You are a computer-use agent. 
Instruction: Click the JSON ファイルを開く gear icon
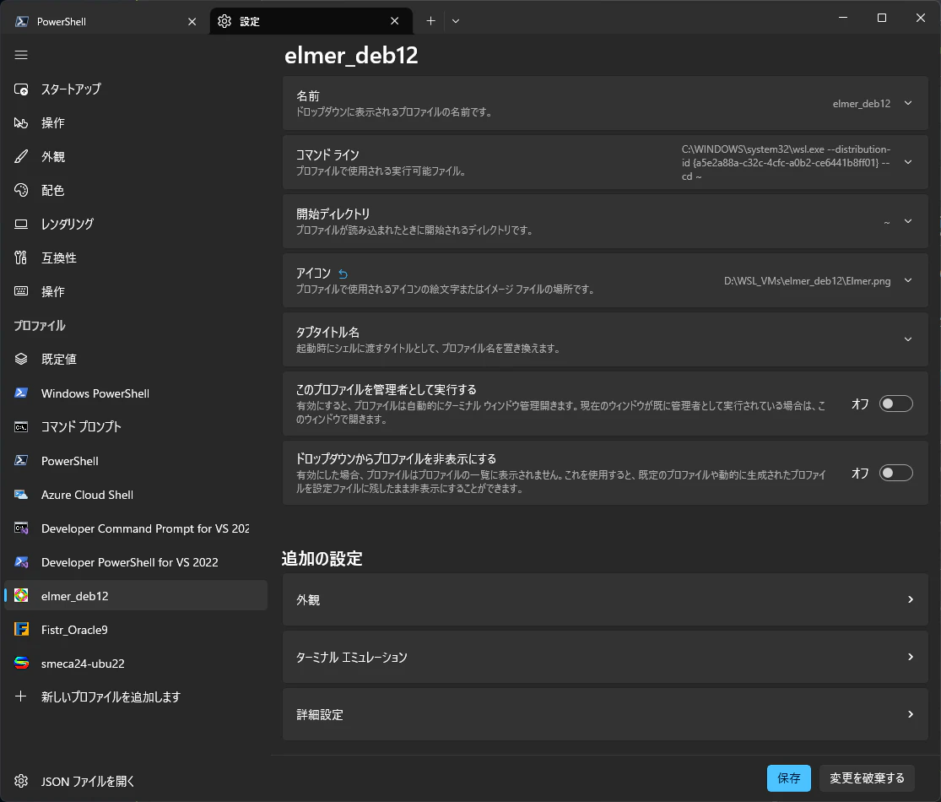pos(21,781)
